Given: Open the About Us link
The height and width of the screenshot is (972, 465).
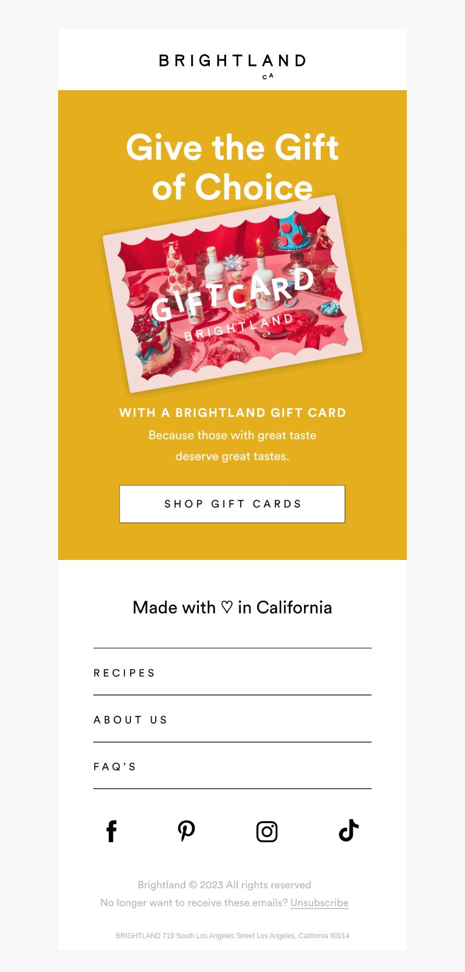Looking at the screenshot, I should (x=233, y=720).
